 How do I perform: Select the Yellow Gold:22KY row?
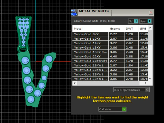click(x=110, y=56)
